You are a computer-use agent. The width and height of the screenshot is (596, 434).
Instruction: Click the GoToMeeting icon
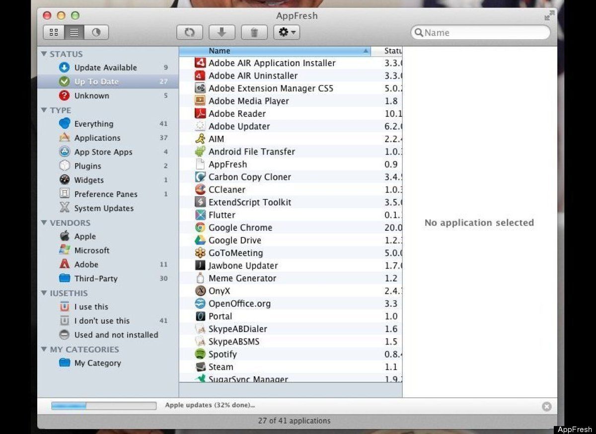[200, 253]
